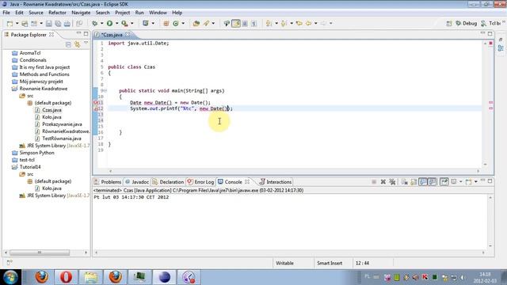Select Czas.java in Package Explorer

click(51, 110)
